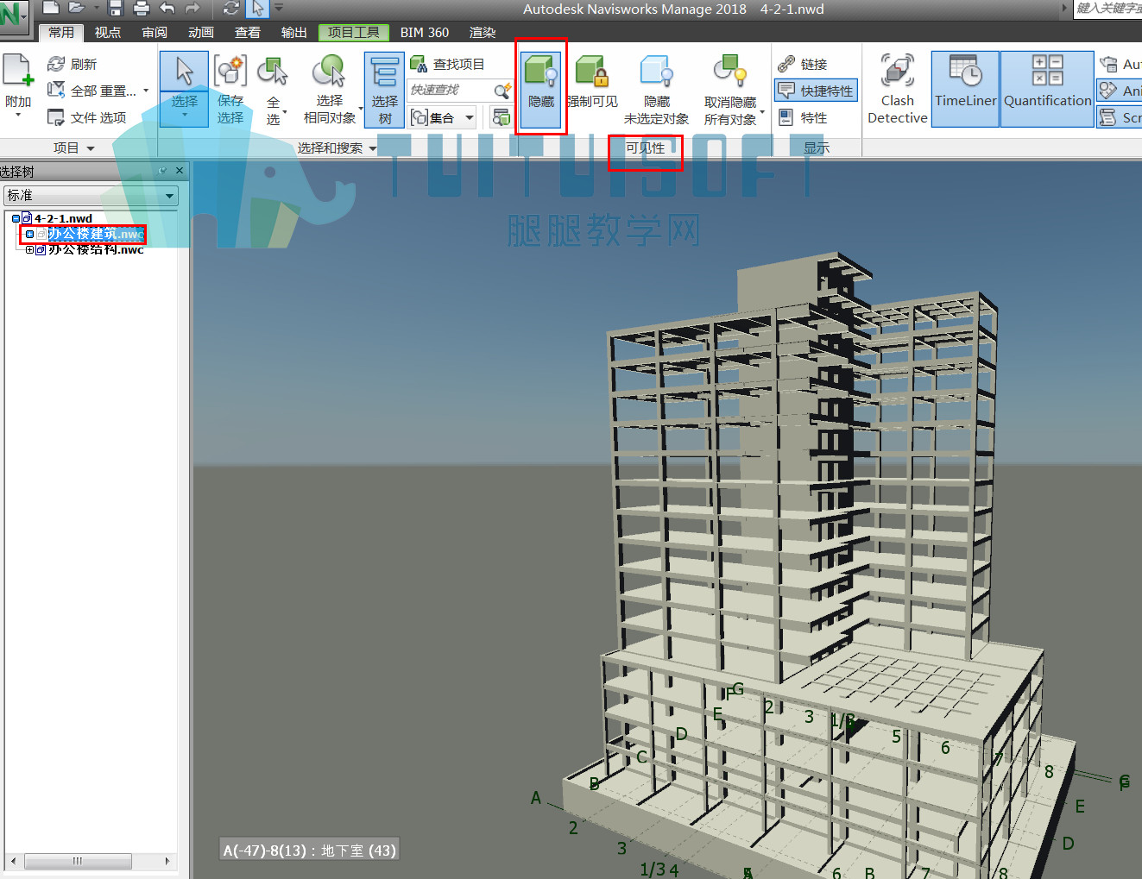Click the 链接 (Links) chain icon
The width and height of the screenshot is (1142, 879).
coord(786,64)
